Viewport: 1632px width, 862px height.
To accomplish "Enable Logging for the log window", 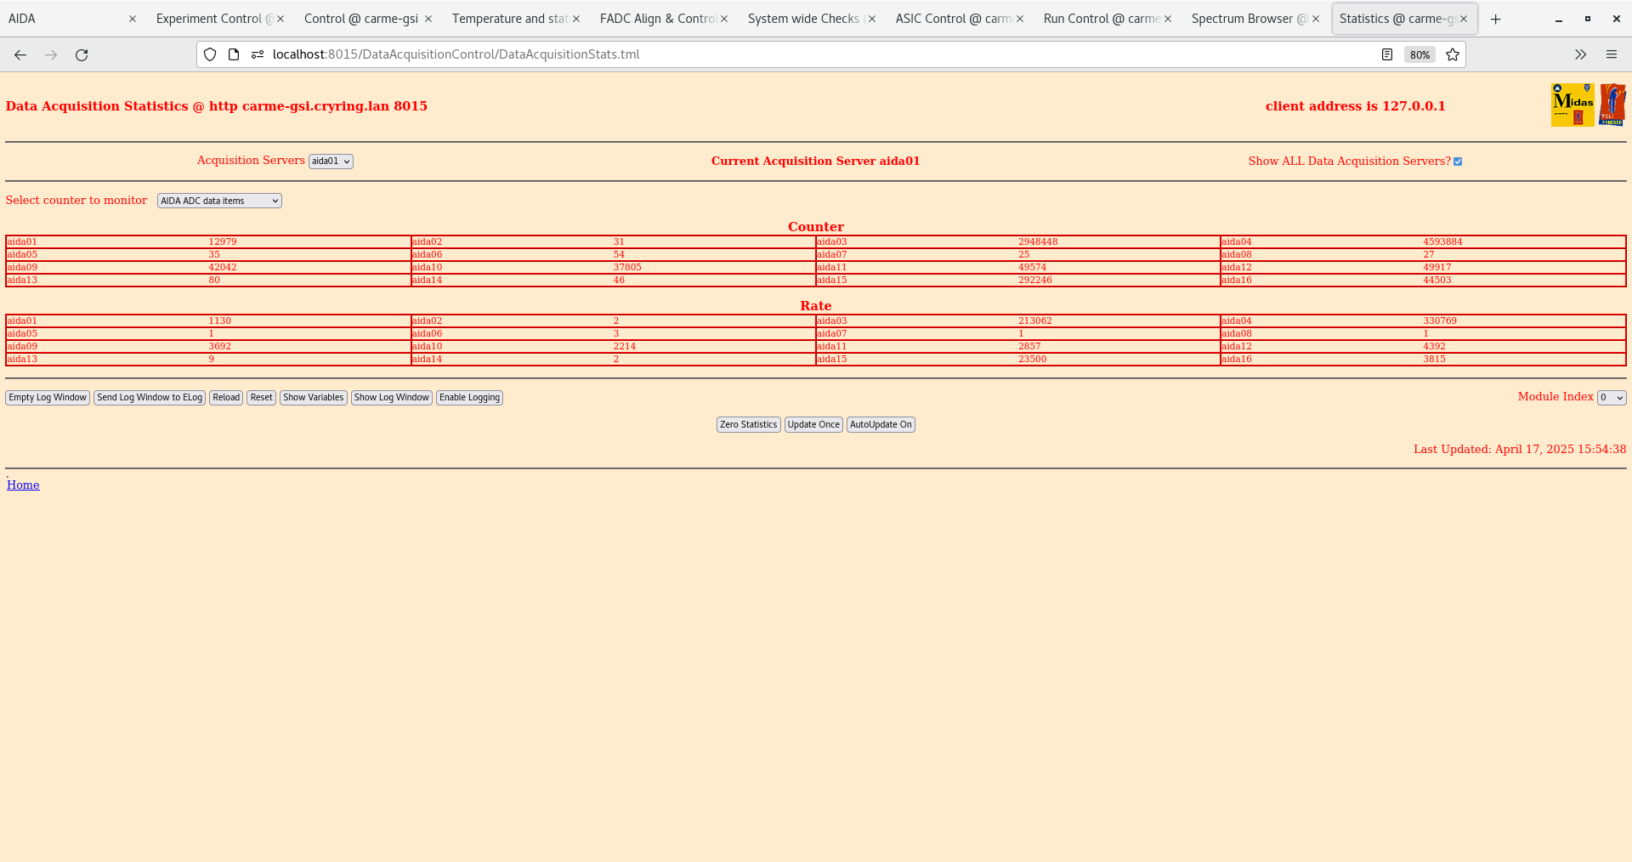I will tap(469, 397).
